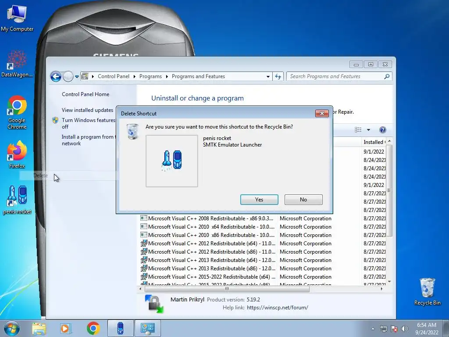This screenshot has height=337, width=449.
Task: Open the winscp.net forum help link
Action: 277,308
